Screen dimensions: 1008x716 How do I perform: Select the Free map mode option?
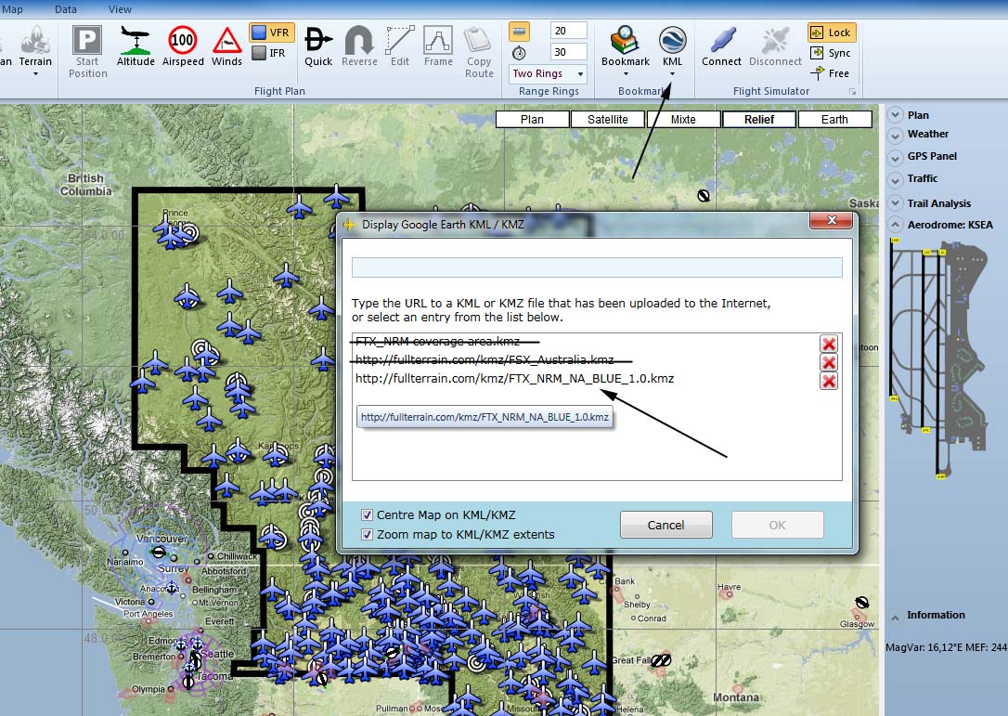click(x=832, y=73)
